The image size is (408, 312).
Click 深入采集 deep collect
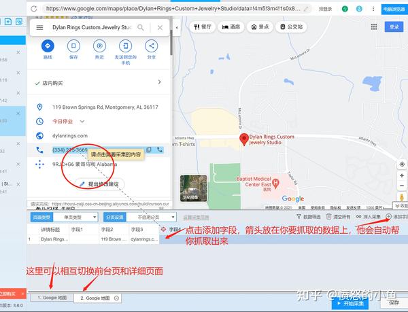click(x=369, y=217)
